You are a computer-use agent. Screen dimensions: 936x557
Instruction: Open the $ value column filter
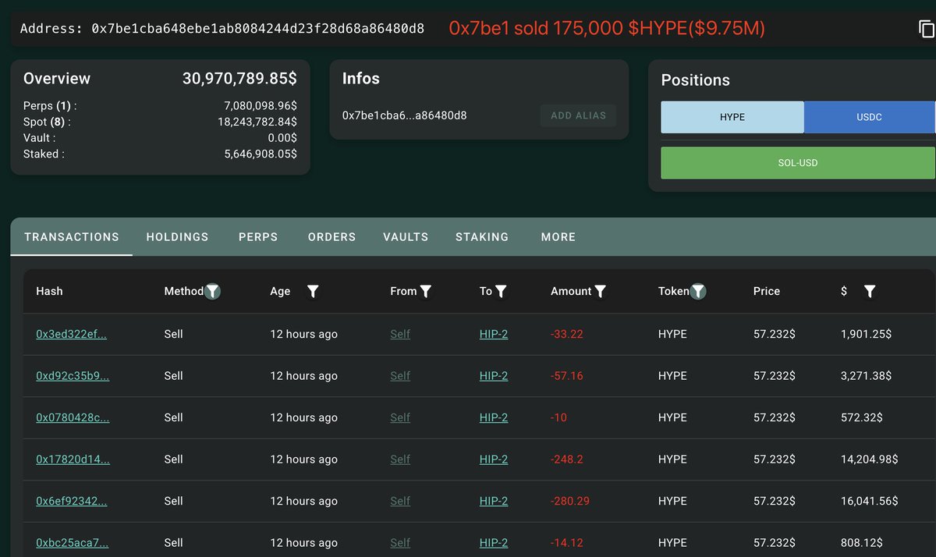(x=870, y=291)
